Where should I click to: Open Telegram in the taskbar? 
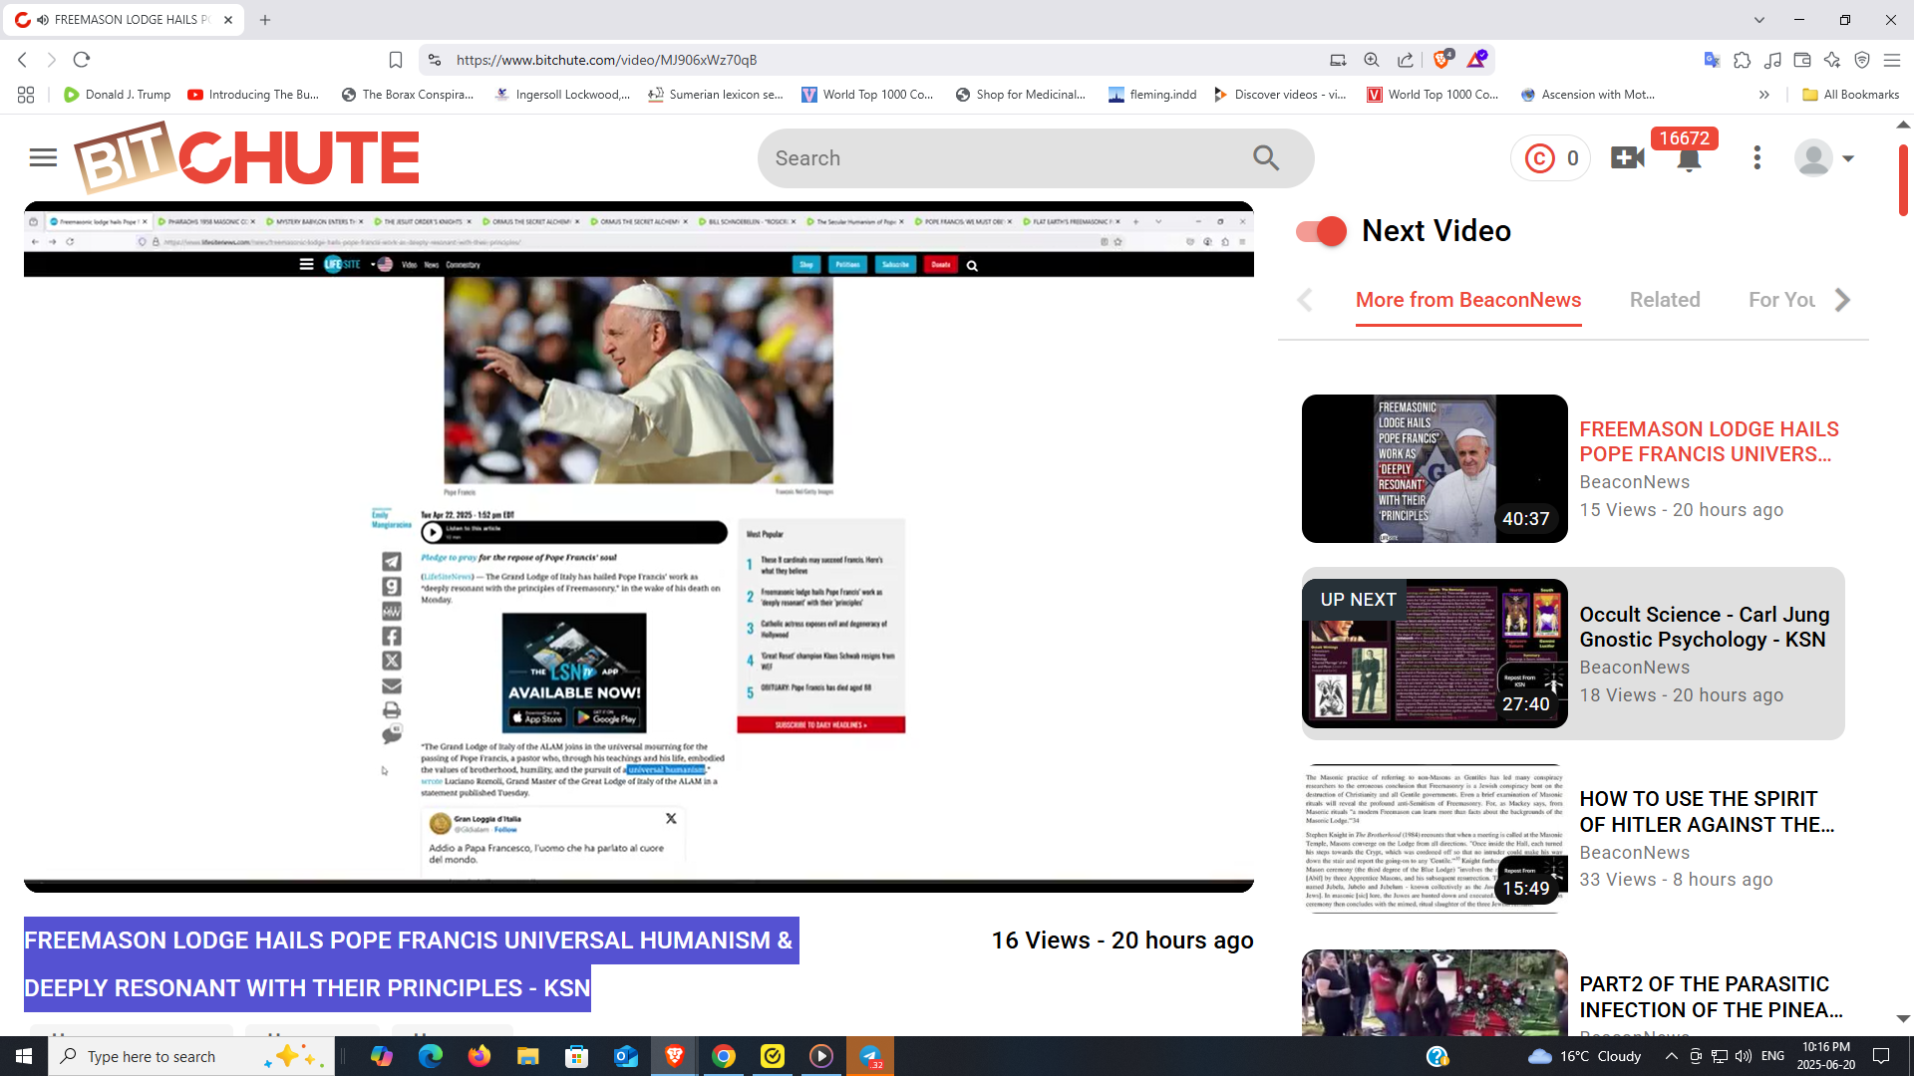coord(870,1056)
